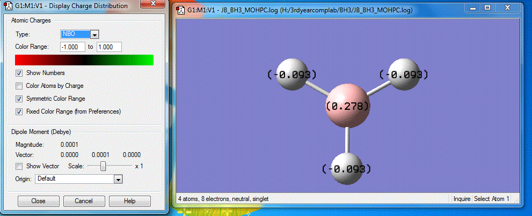532x216 pixels.
Task: Enable Color Atoms by Charge
Action: 19,86
